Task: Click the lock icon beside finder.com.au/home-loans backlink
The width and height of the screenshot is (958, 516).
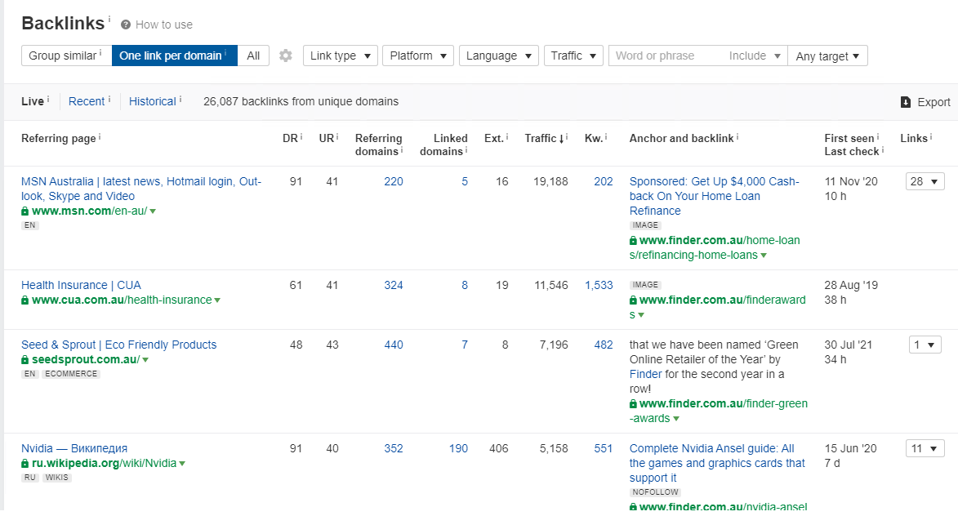Action: [x=633, y=241]
